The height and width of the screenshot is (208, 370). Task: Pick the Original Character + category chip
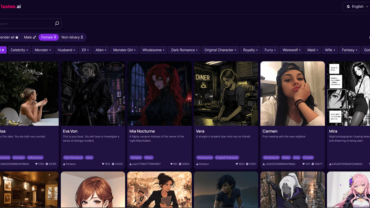(x=221, y=50)
